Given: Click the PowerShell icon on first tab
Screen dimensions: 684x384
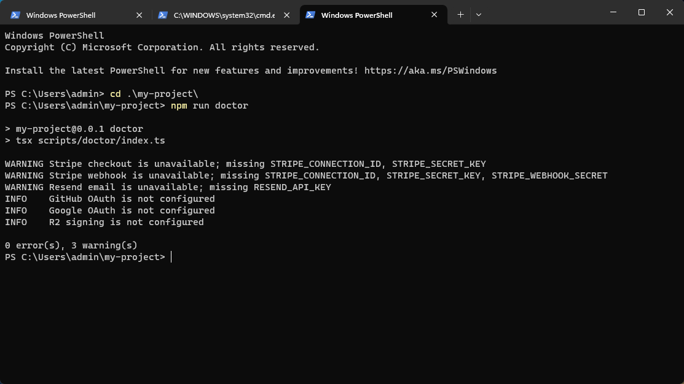Looking at the screenshot, I should (x=15, y=15).
